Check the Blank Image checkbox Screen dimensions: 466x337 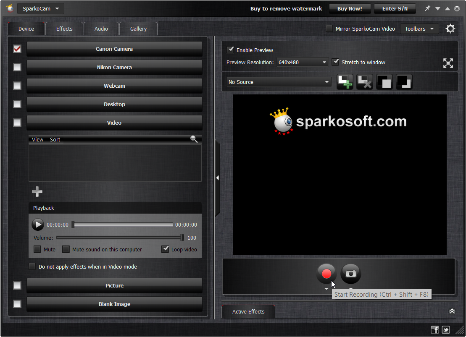[17, 304]
